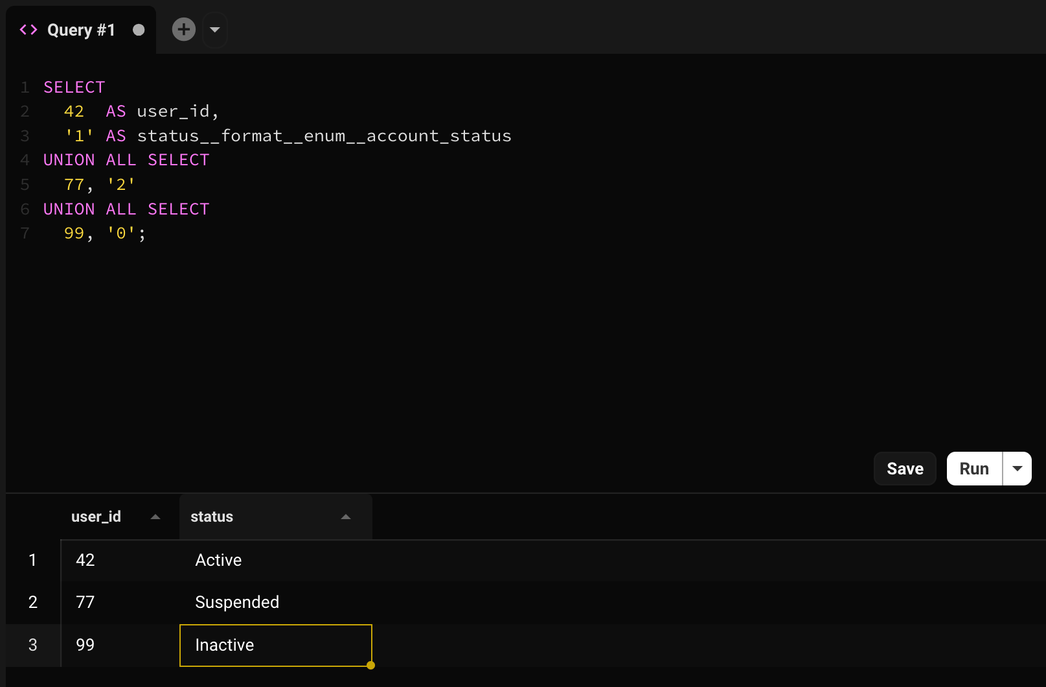Select the status column header
1046x687 pixels.
click(x=212, y=517)
